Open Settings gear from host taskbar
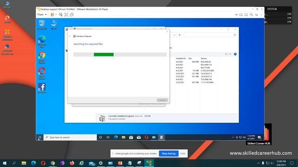 tap(101, 163)
